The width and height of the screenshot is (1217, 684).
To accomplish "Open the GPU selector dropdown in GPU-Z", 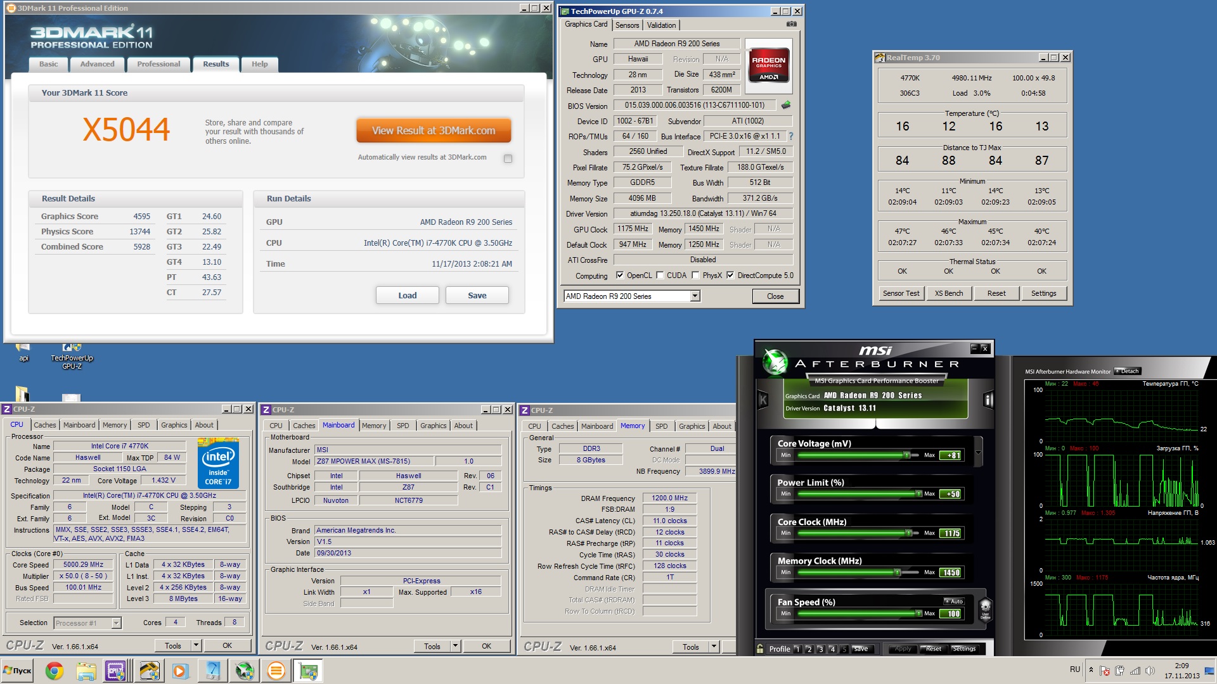I will tap(695, 296).
